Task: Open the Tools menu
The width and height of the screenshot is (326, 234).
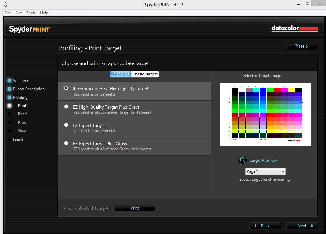Action: (x=31, y=13)
